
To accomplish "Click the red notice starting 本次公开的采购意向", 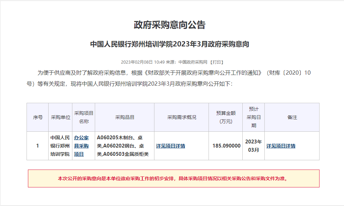I will pos(173,178).
